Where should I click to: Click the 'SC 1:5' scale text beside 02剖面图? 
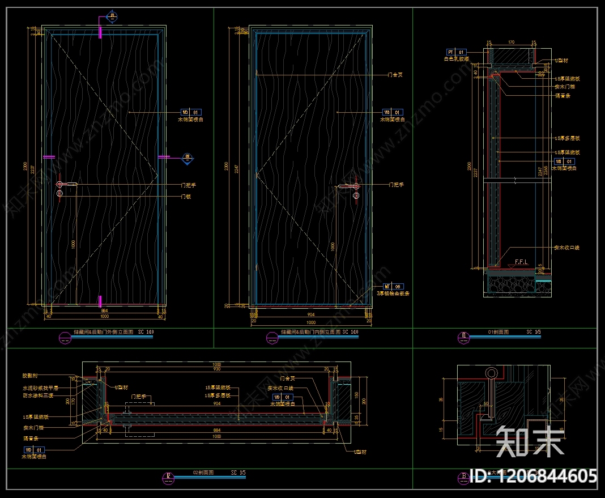[238, 473]
